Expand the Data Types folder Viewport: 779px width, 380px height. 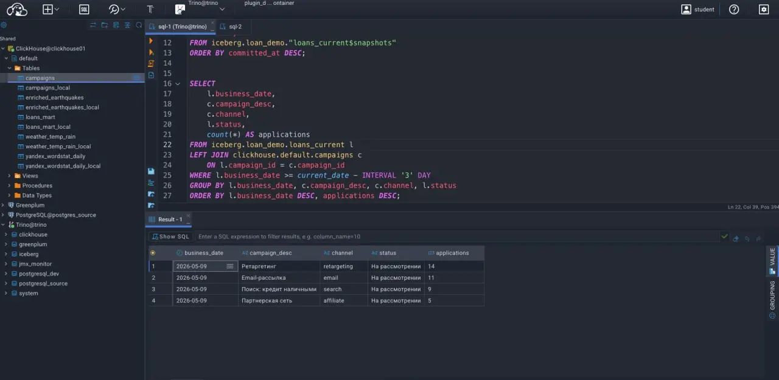[x=10, y=195]
